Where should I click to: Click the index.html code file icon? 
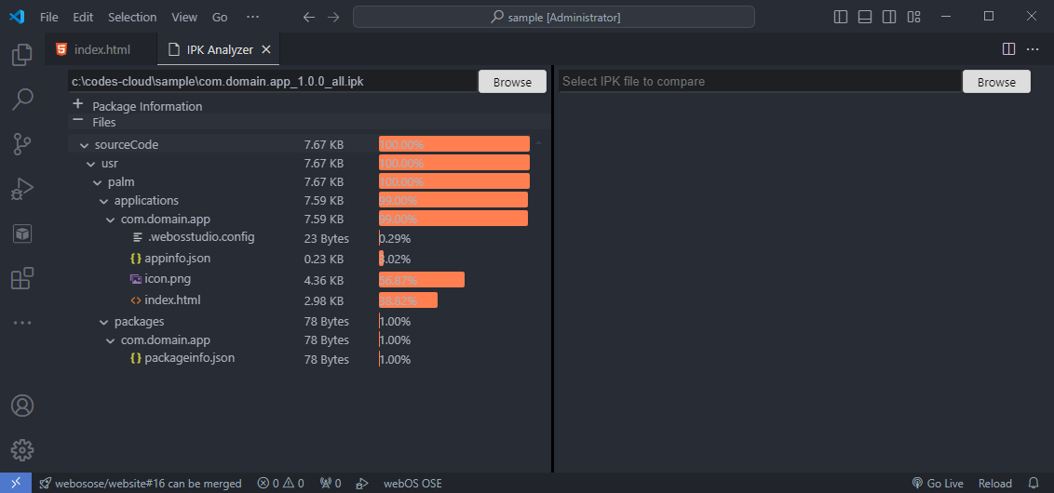point(136,300)
